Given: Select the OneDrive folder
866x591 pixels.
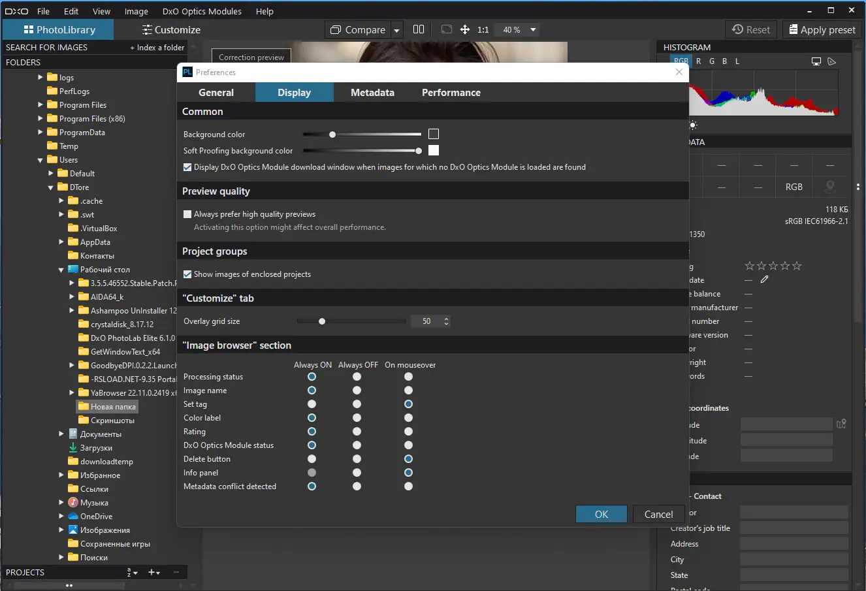Looking at the screenshot, I should [95, 517].
